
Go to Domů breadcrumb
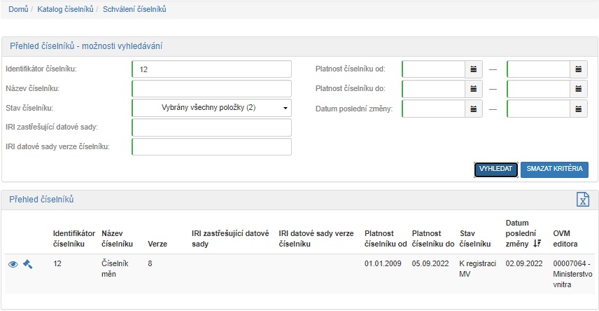coord(18,10)
